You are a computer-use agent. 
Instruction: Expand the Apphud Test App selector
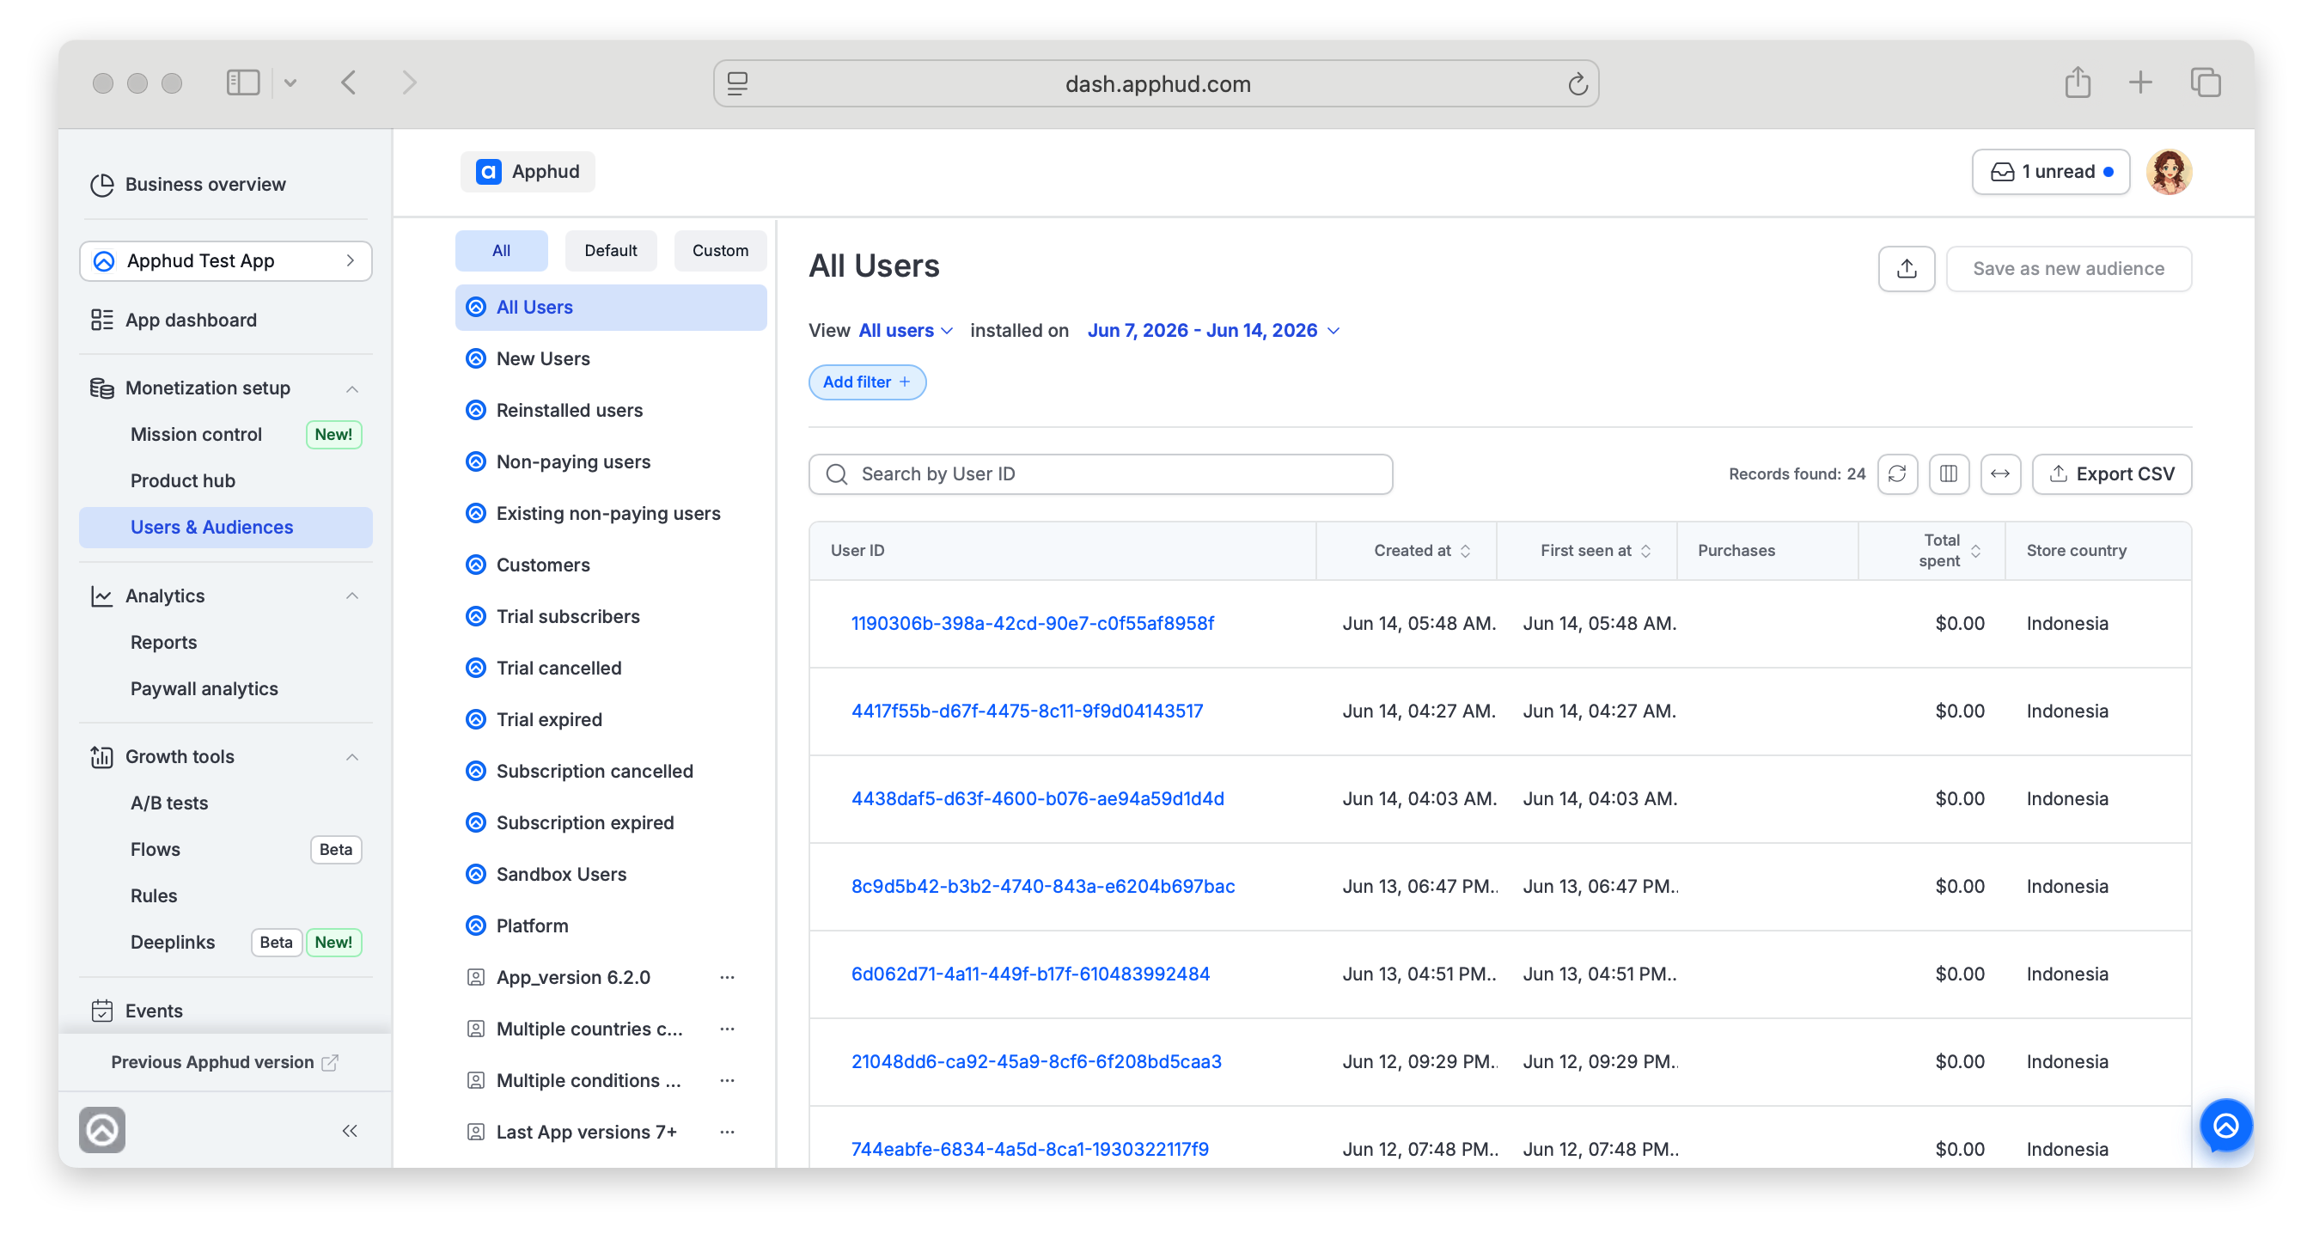[x=225, y=261]
